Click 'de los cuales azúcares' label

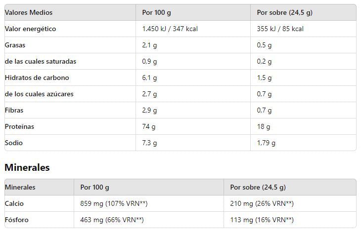(x=40, y=94)
